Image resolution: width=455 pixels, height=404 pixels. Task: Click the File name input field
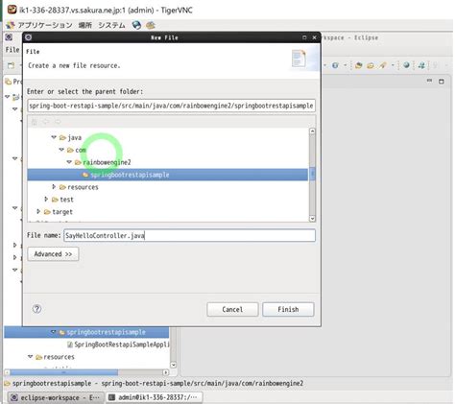click(189, 235)
